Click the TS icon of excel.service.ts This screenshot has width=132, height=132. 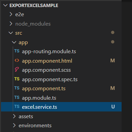click(17, 106)
